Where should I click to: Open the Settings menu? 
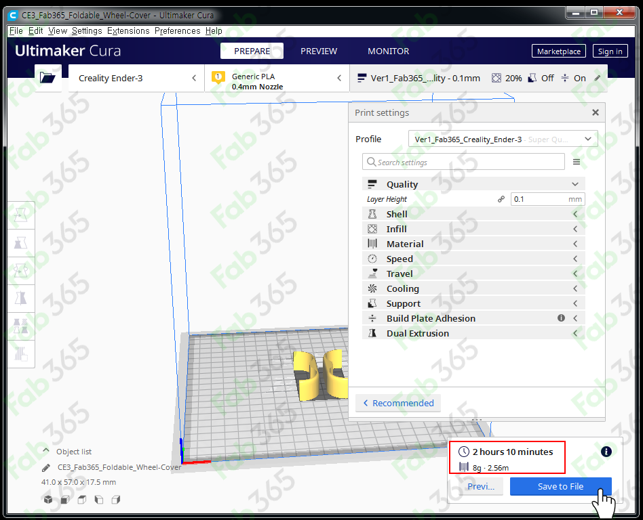pyautogui.click(x=87, y=30)
